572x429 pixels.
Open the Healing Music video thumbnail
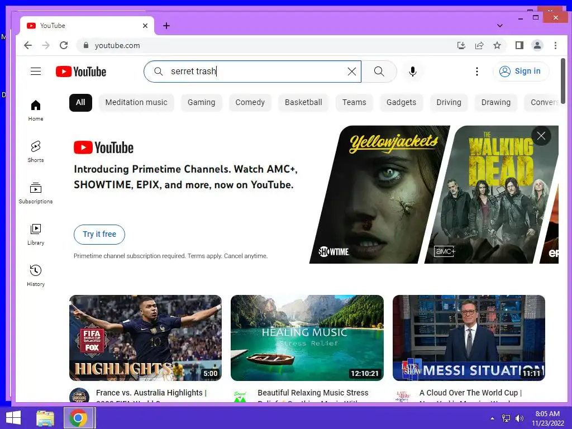307,338
